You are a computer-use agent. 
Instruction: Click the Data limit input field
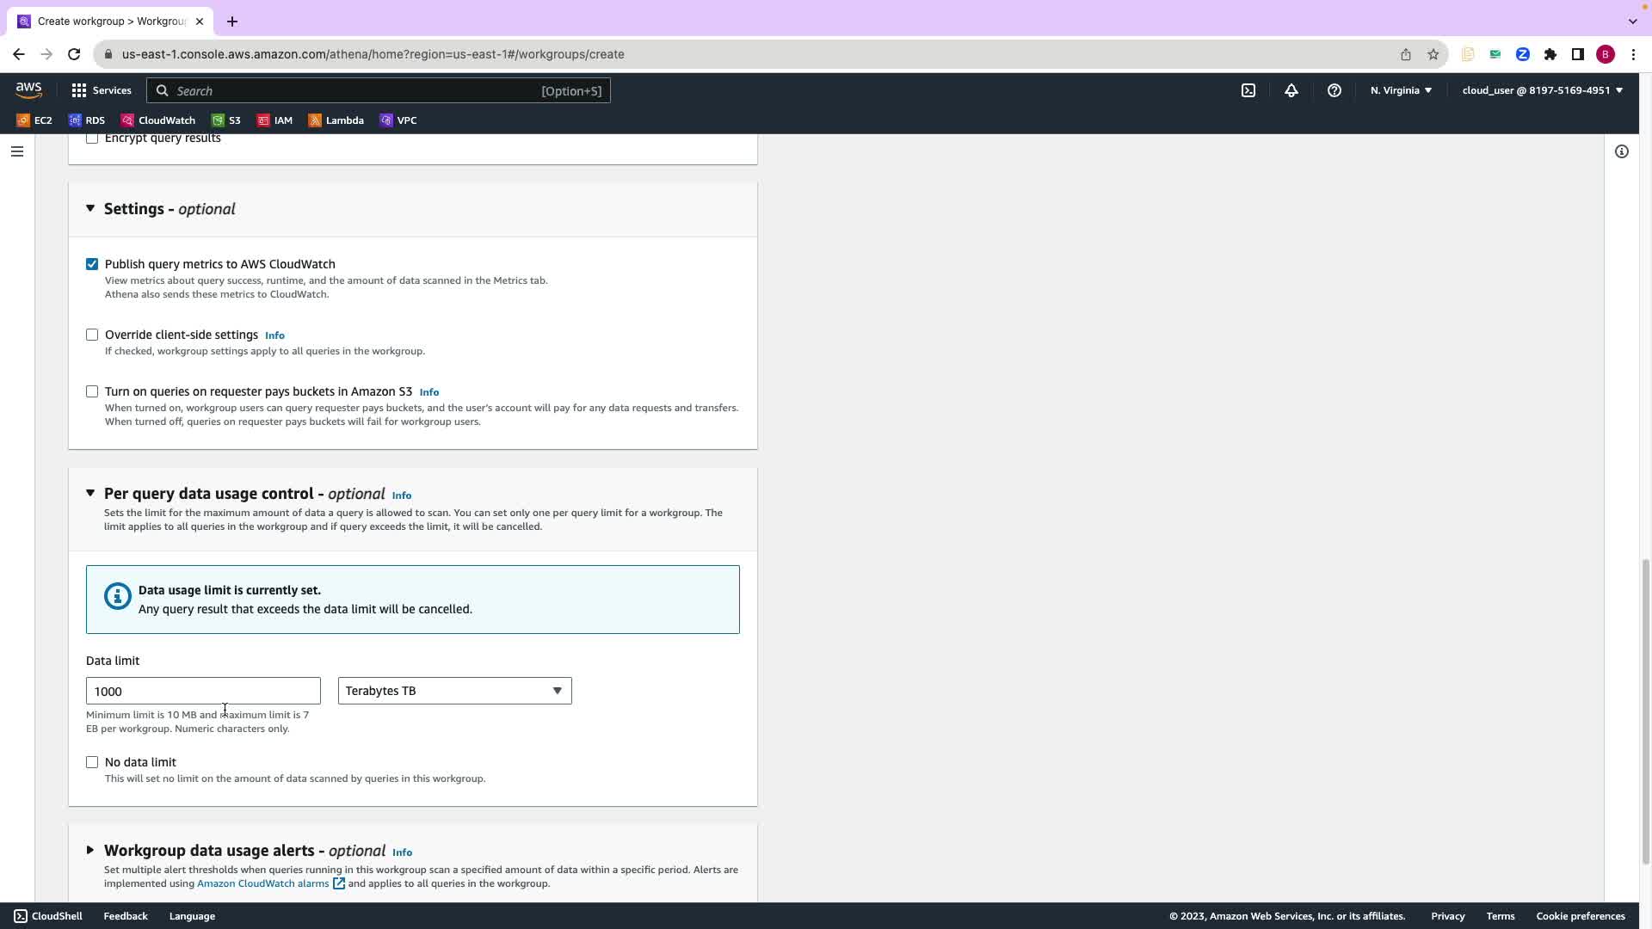pyautogui.click(x=203, y=691)
